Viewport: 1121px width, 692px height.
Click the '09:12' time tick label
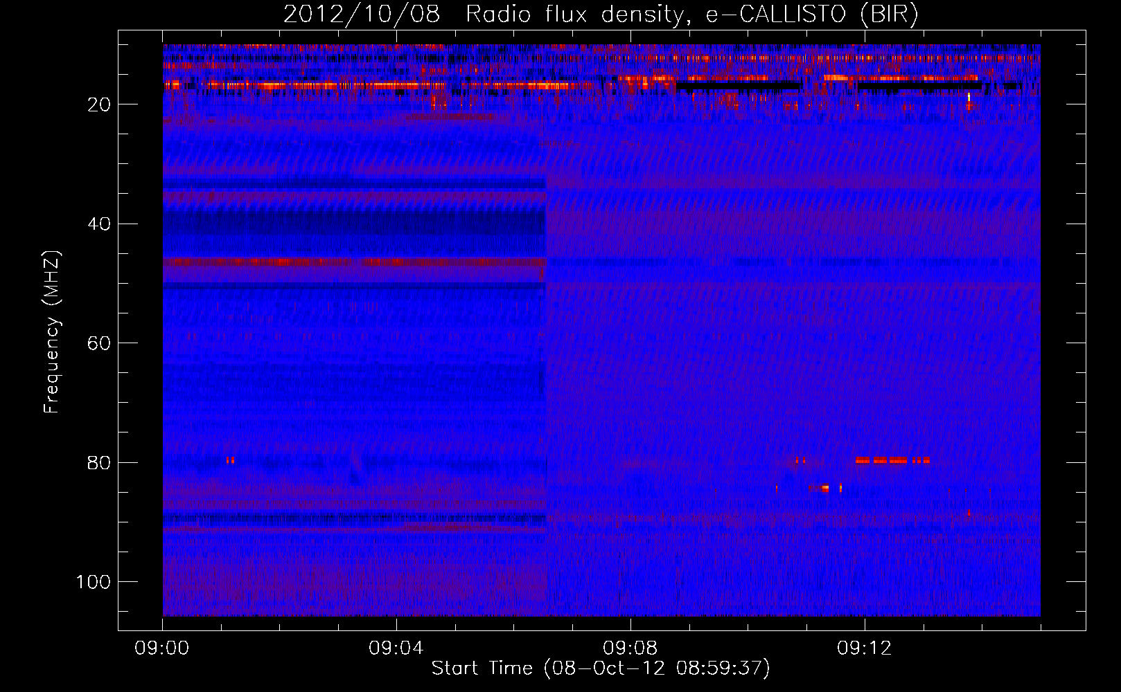coord(865,648)
